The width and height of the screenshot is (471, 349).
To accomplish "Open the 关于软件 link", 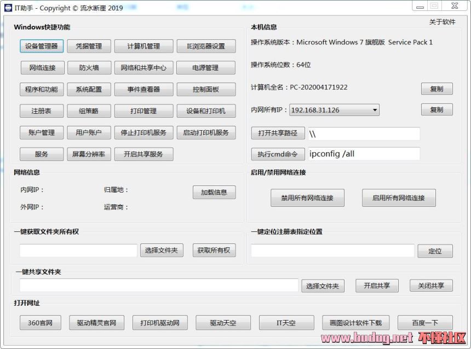I will click(x=442, y=22).
